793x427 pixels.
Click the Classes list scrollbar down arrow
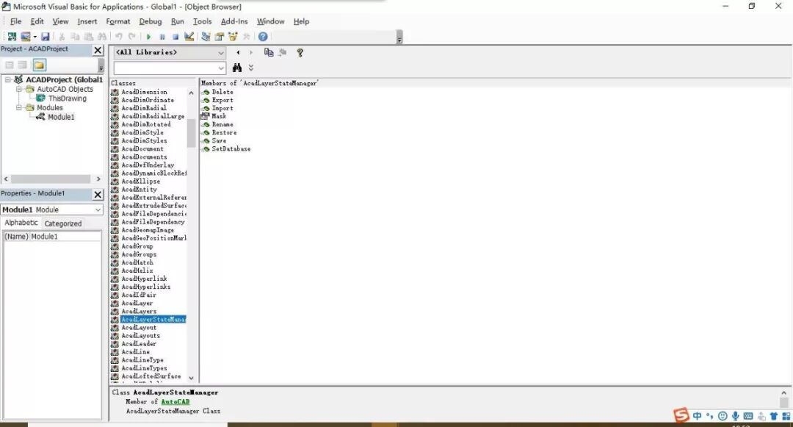[191, 378]
